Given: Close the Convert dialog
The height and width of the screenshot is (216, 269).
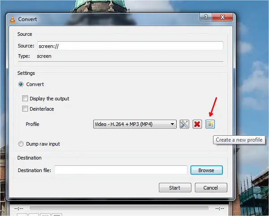Looking at the screenshot, I should tap(222, 17).
